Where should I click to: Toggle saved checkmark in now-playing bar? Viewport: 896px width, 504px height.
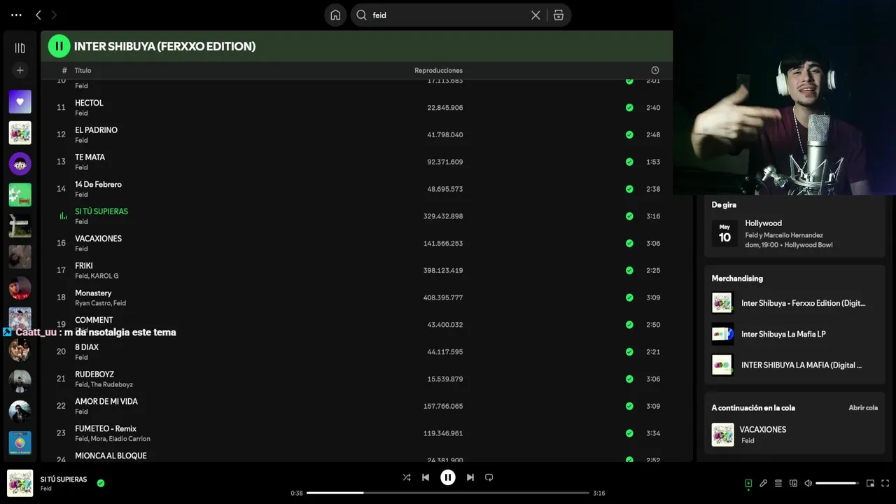[101, 483]
